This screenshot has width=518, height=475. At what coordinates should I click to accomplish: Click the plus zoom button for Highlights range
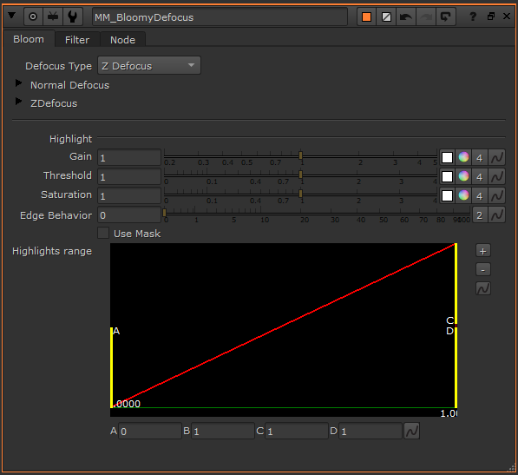[483, 251]
